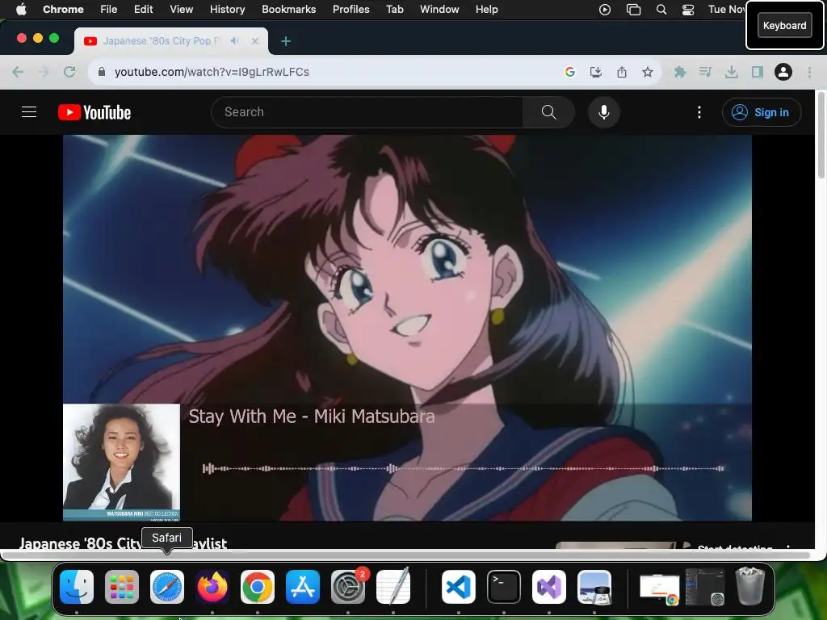827x620 pixels.
Task: View site info via the lock icon
Action: click(102, 72)
